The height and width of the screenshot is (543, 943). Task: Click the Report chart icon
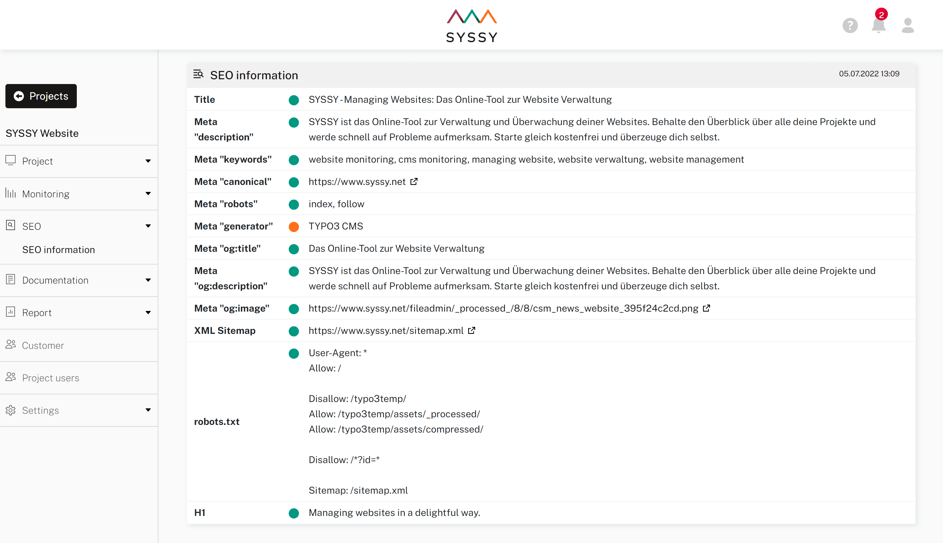click(10, 312)
